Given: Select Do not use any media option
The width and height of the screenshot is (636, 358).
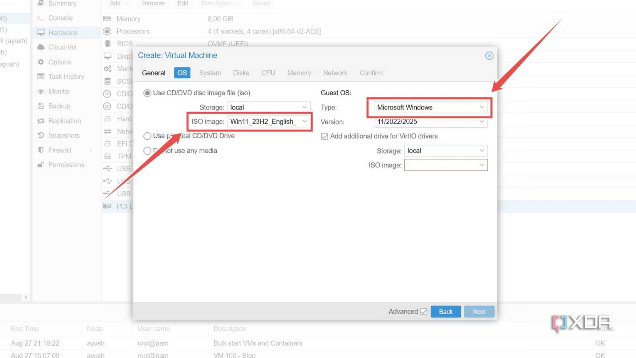Looking at the screenshot, I should (x=147, y=150).
